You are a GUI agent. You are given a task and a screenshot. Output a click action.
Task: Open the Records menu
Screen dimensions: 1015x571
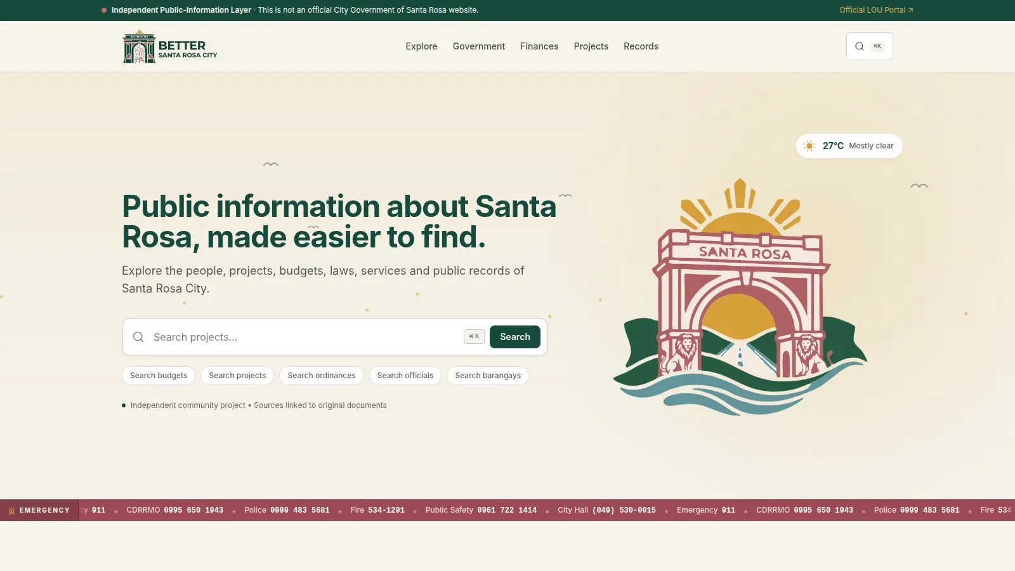641,46
